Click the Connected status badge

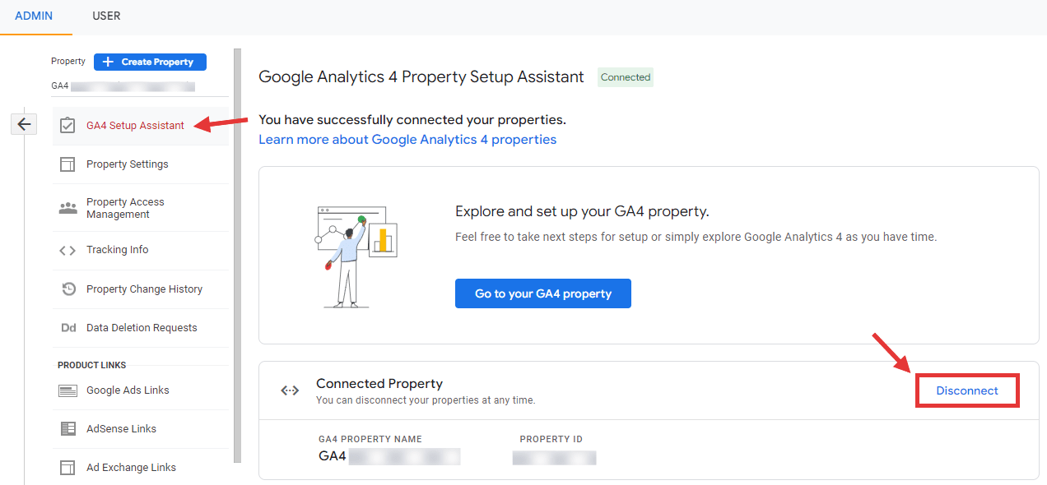626,77
